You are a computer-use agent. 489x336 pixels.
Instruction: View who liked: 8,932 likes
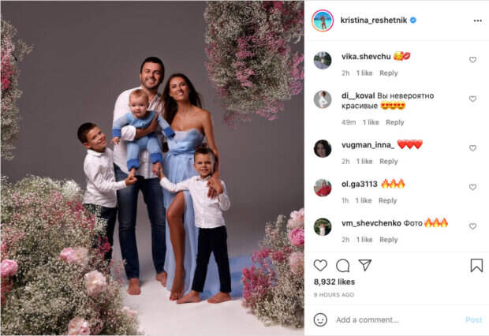[334, 282]
